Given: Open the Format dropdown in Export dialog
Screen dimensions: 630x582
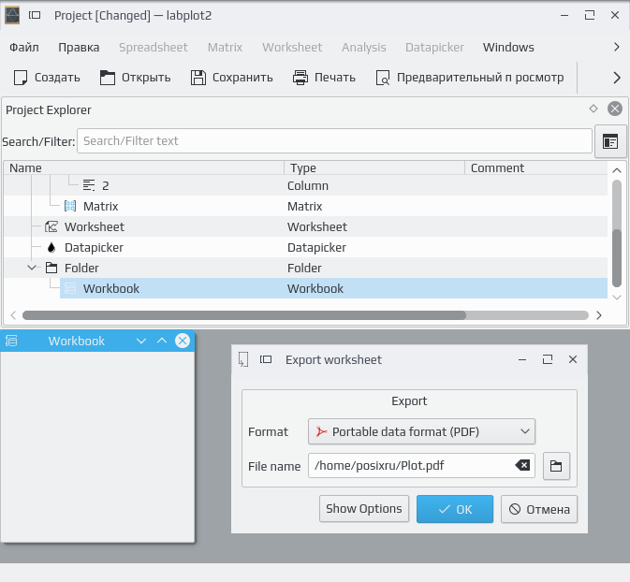Looking at the screenshot, I should [421, 431].
